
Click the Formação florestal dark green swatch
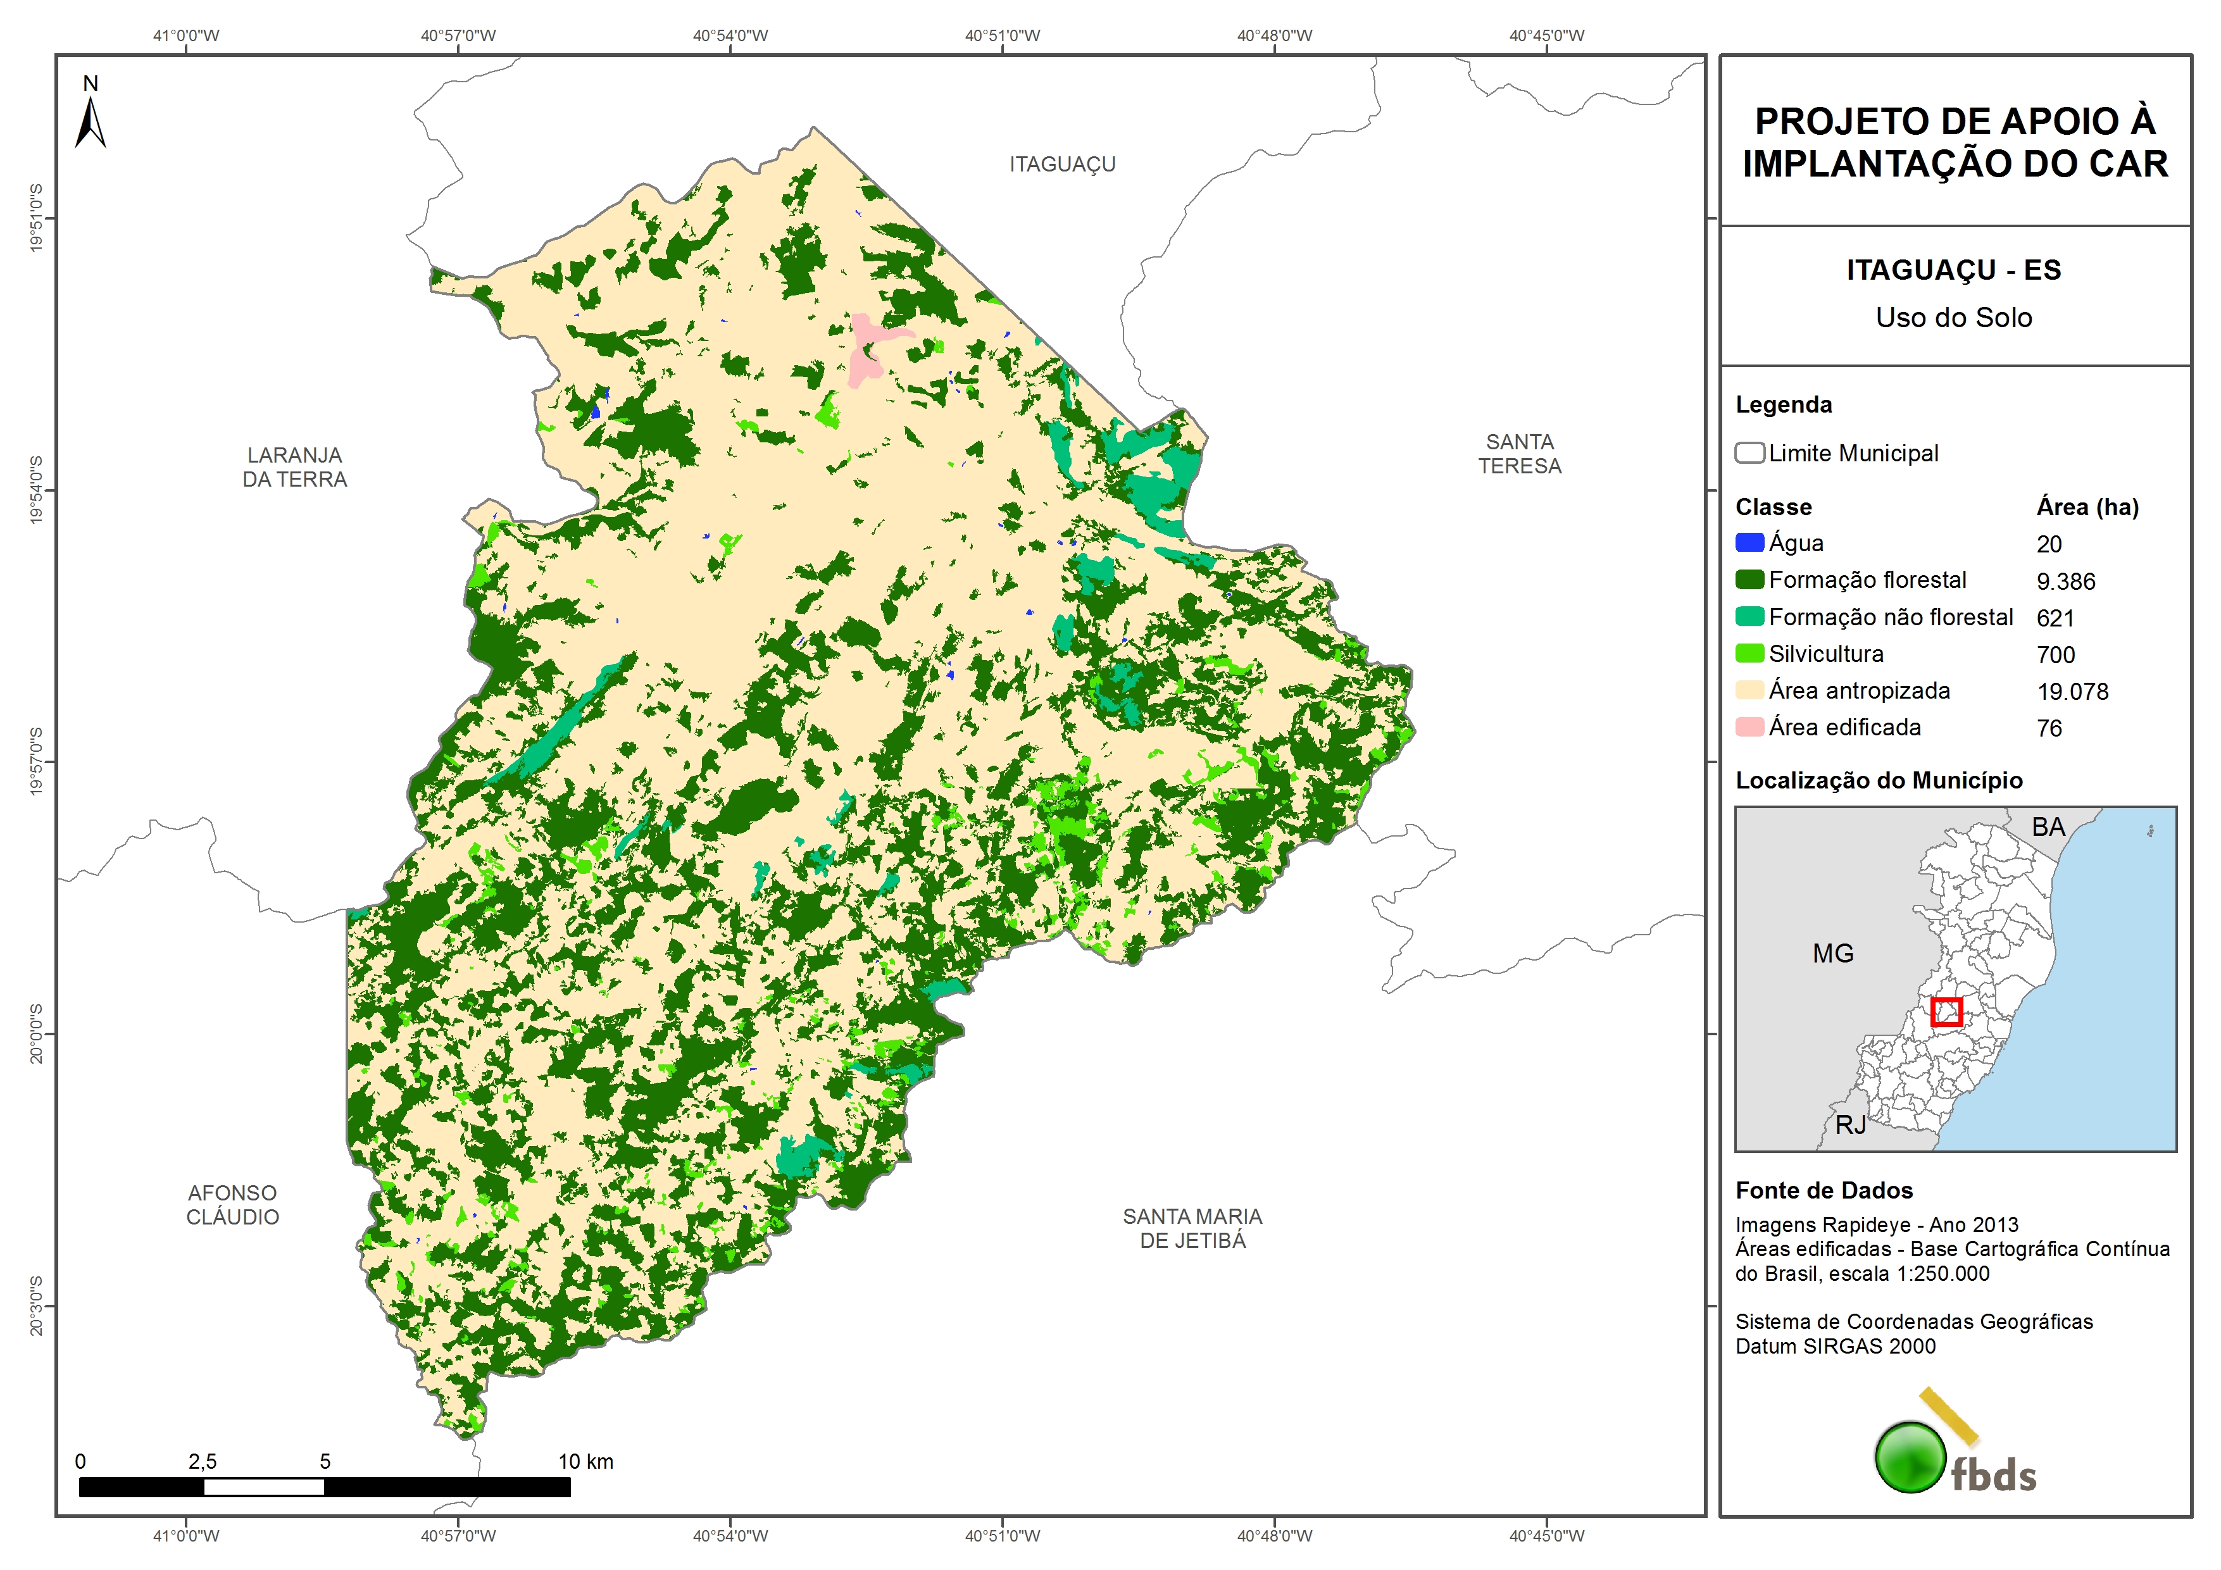pos(1749,580)
